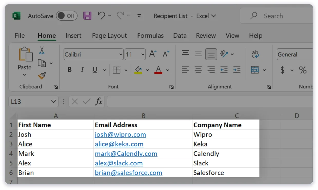Screen dimensions: 318x190
Task: Open the General number format dropdown
Action: (x=295, y=54)
